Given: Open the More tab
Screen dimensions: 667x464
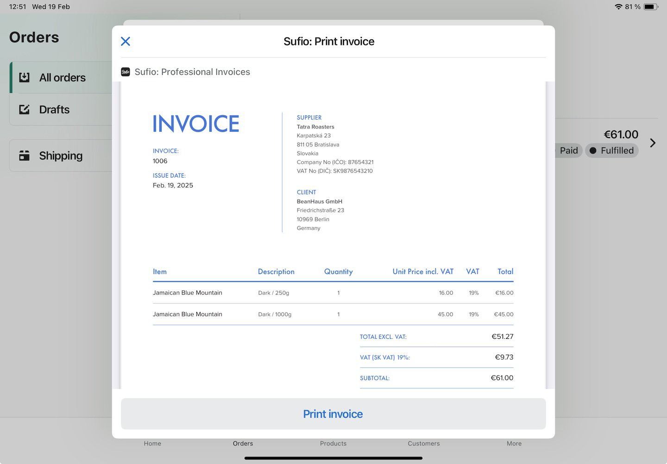Looking at the screenshot, I should 514,444.
